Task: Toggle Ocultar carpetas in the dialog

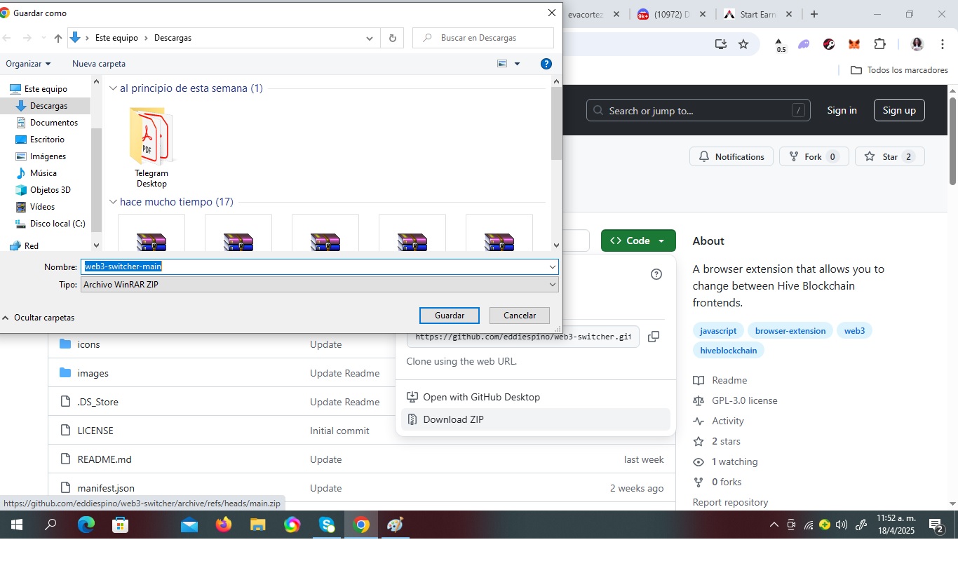Action: tap(39, 318)
